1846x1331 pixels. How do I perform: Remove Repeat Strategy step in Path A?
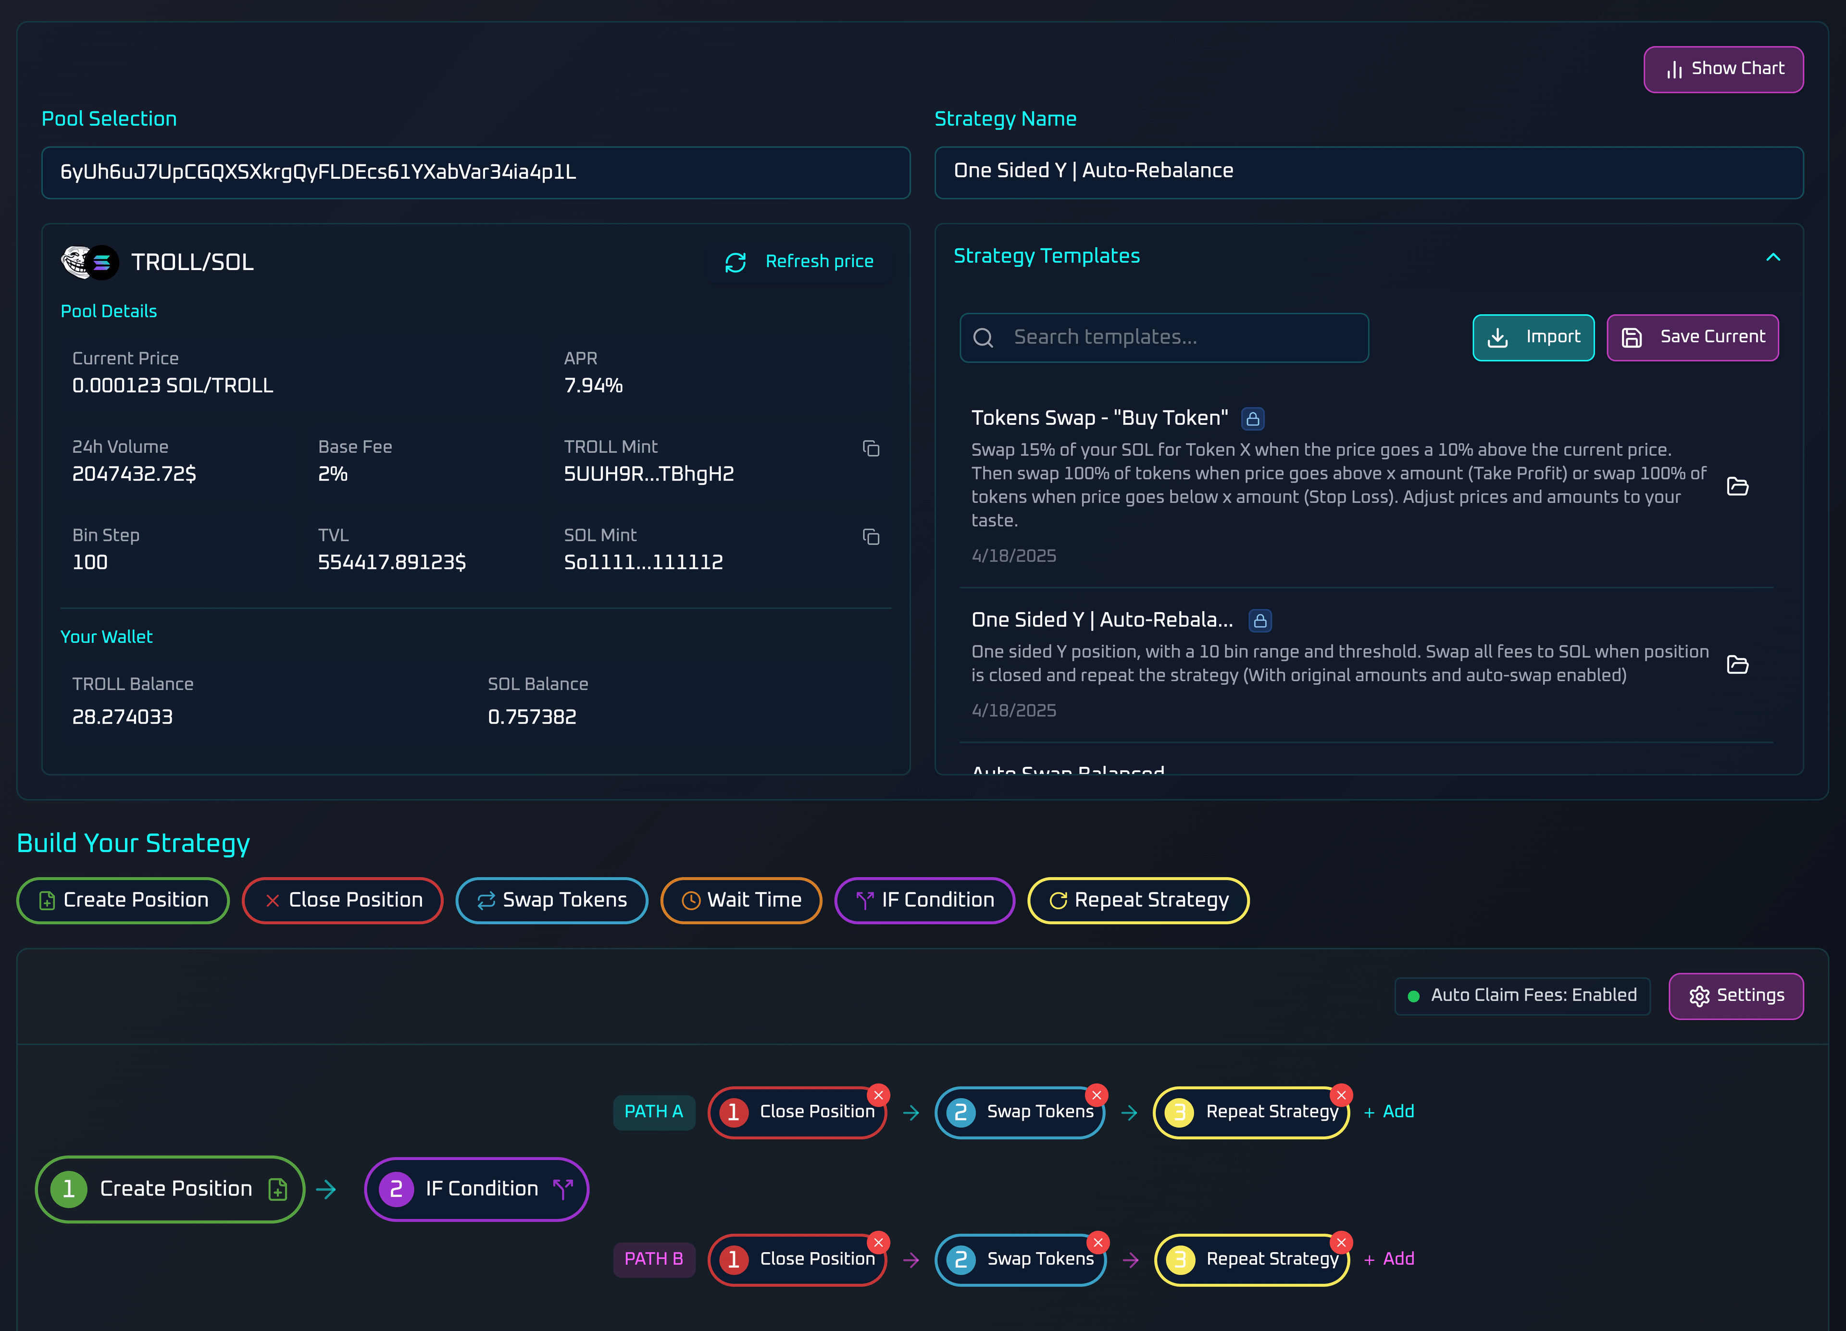pos(1341,1095)
